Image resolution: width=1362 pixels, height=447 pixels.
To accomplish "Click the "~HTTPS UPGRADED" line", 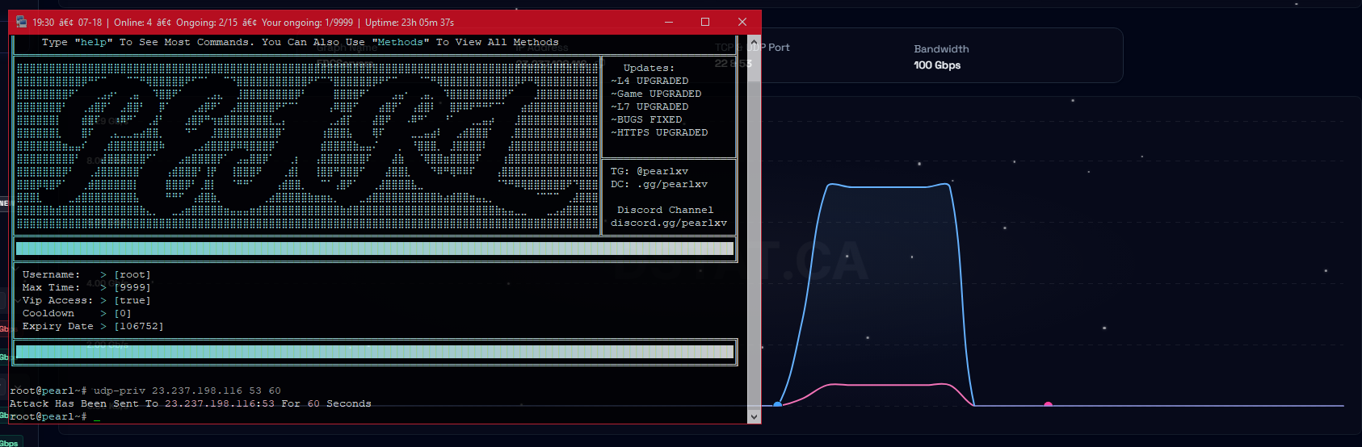I will pos(659,132).
